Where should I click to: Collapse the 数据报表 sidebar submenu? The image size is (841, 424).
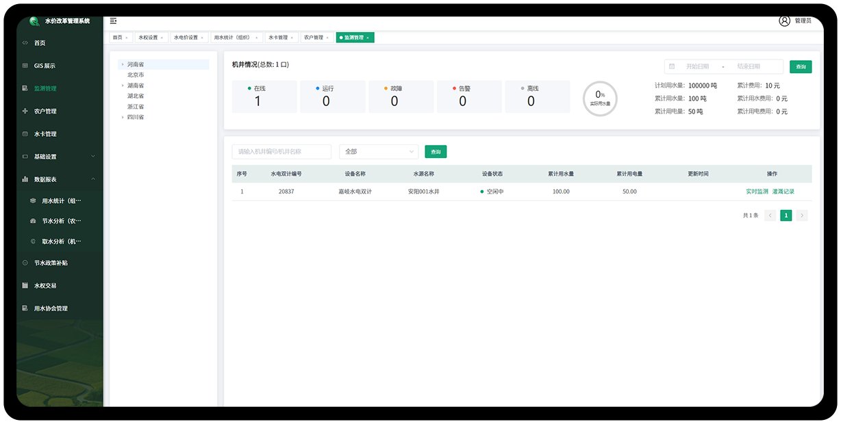pyautogui.click(x=93, y=179)
